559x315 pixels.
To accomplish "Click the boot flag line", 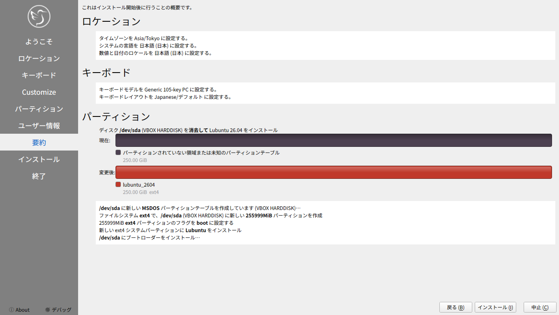I will (x=166, y=222).
